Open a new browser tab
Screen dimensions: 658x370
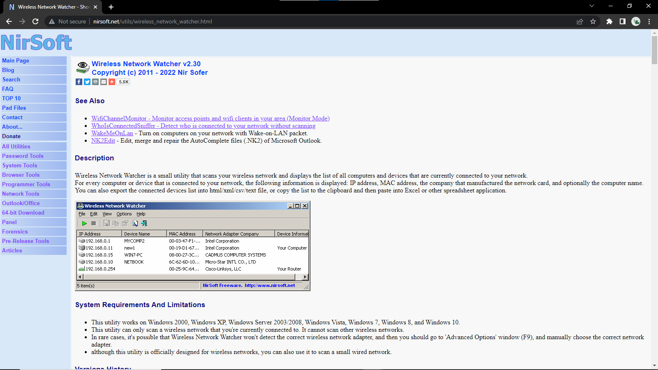click(x=111, y=7)
